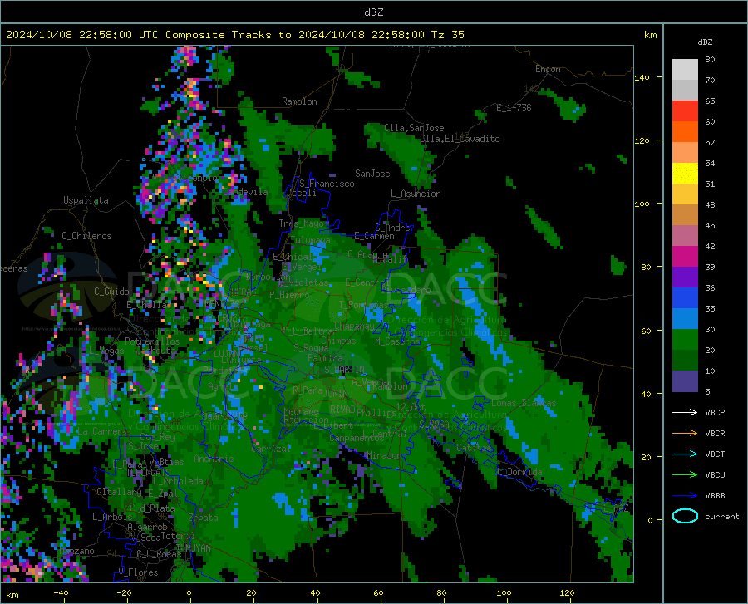The width and height of the screenshot is (748, 604).
Task: Click the E_1-736 map label
Action: pyautogui.click(x=514, y=108)
